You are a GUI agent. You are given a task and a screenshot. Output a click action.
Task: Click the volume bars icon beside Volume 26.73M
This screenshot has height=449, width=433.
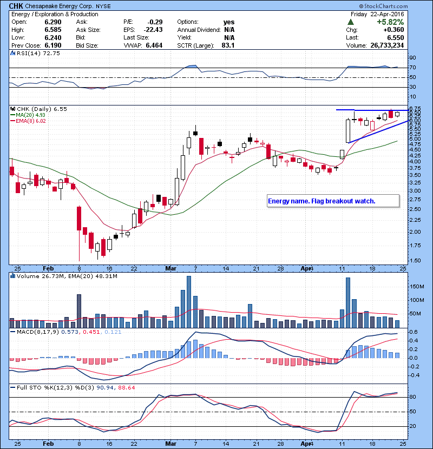(12, 276)
